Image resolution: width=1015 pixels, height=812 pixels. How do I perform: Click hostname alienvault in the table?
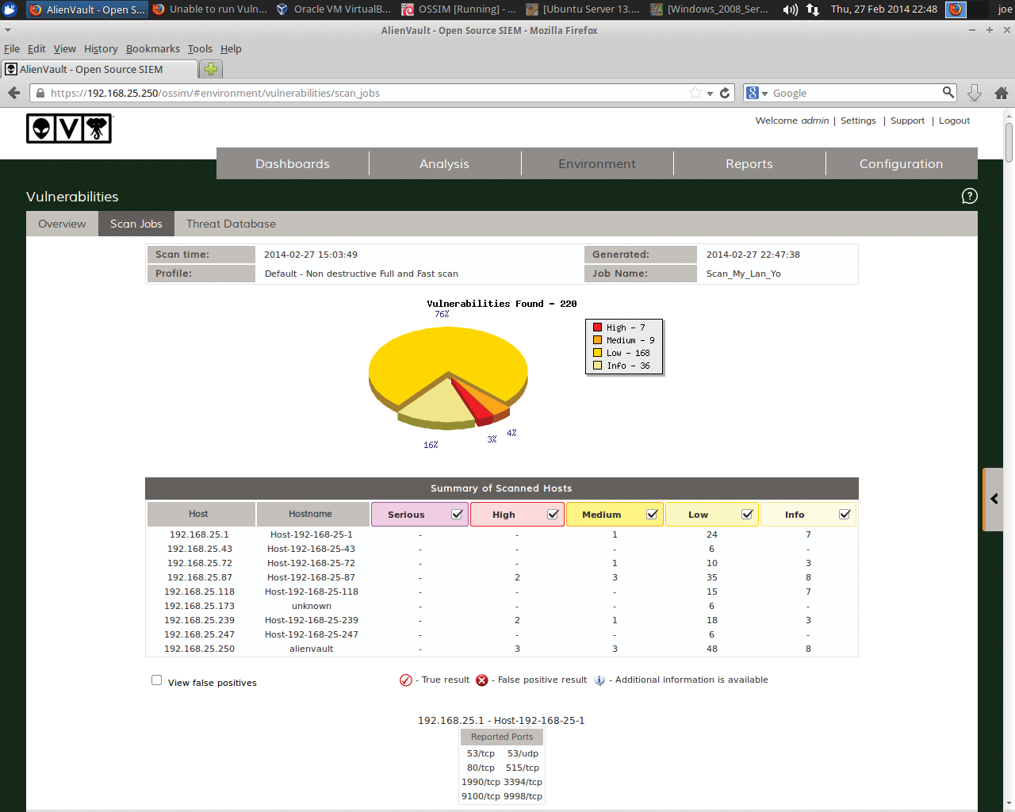click(312, 649)
